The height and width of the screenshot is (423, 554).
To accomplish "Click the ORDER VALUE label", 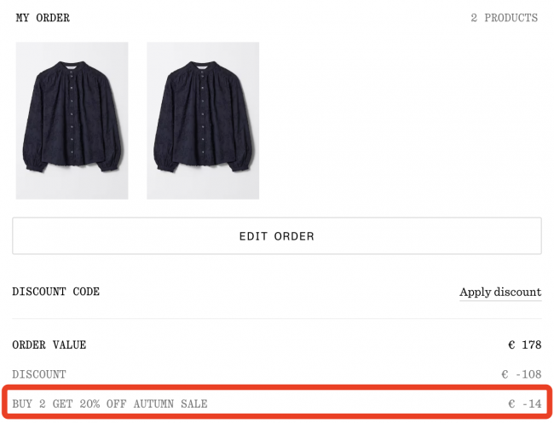I will [x=49, y=345].
